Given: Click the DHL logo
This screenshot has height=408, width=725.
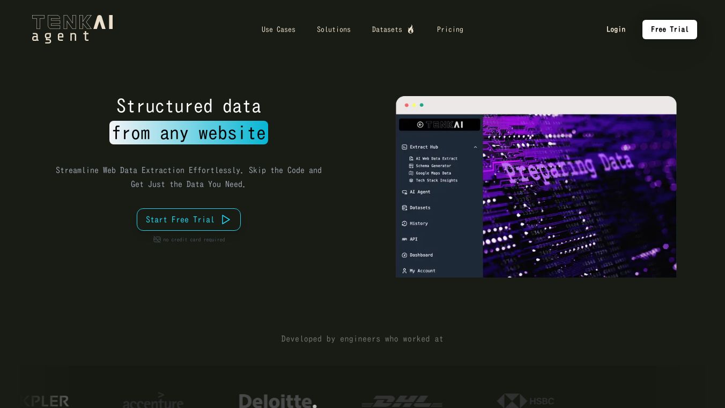Looking at the screenshot, I should [402, 402].
